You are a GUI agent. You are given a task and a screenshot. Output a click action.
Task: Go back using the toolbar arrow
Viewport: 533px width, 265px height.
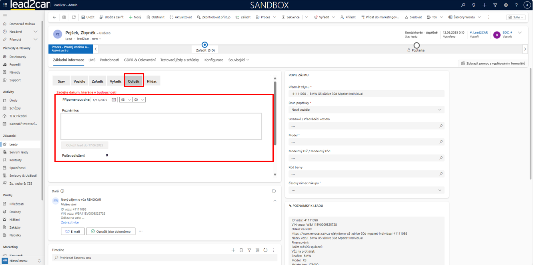pos(54,17)
